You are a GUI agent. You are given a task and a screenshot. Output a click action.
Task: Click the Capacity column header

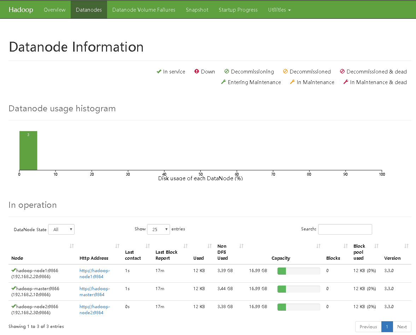coord(281,258)
